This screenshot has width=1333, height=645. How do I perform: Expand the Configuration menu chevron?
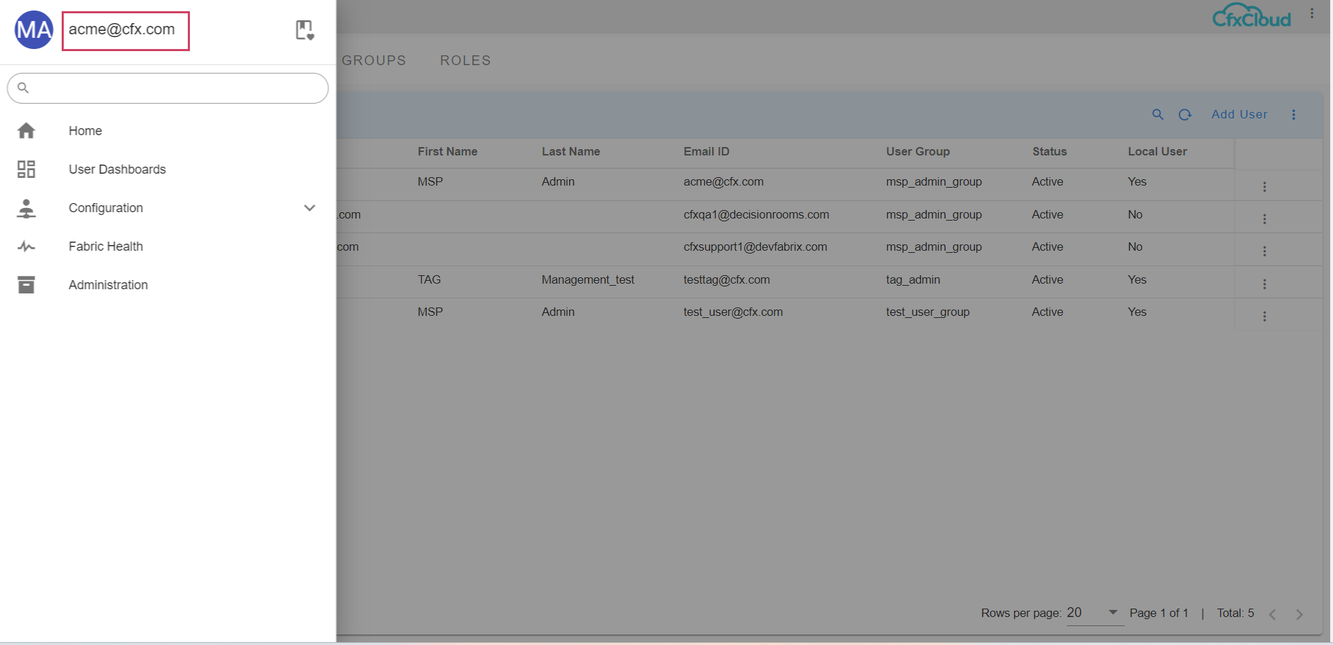(x=309, y=208)
